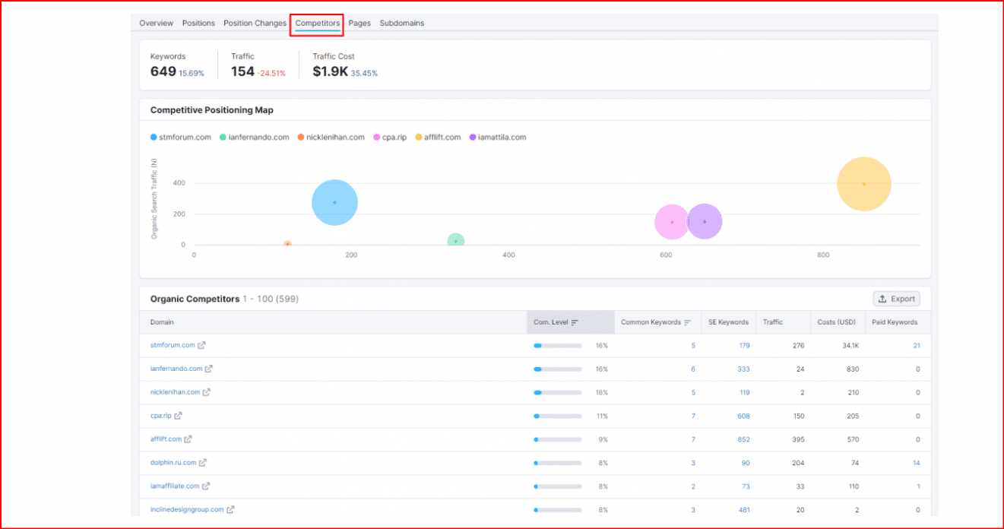
Task: Sort by Com. Level column
Action: coord(556,322)
